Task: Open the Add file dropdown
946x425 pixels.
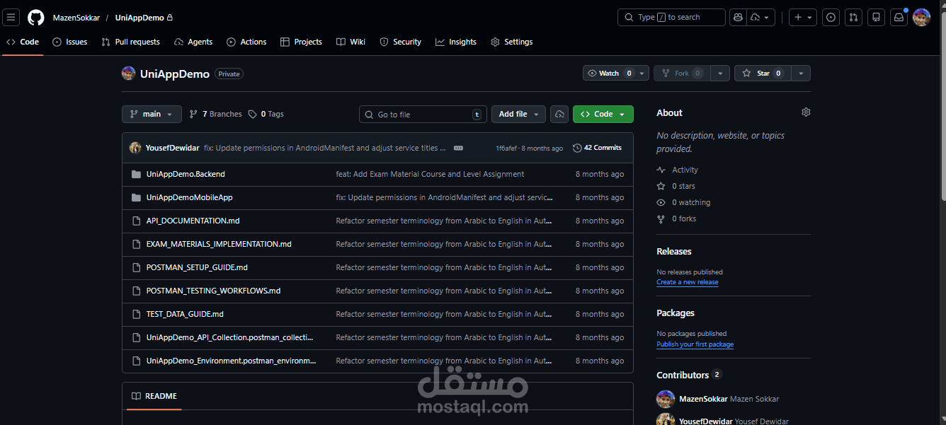Action: click(518, 114)
